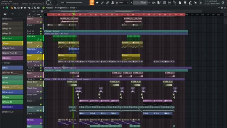Mute the Snare Riser track
Image resolution: width=227 pixels, height=128 pixels.
(x=41, y=85)
